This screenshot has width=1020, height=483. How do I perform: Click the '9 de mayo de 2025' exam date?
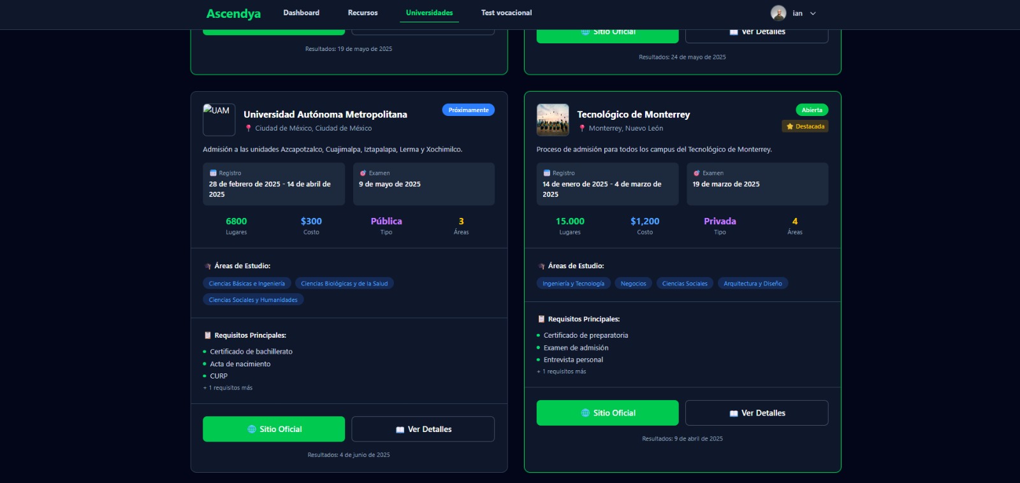tap(390, 184)
